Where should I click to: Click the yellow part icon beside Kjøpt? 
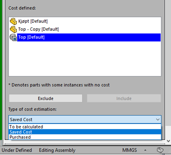[13, 21]
